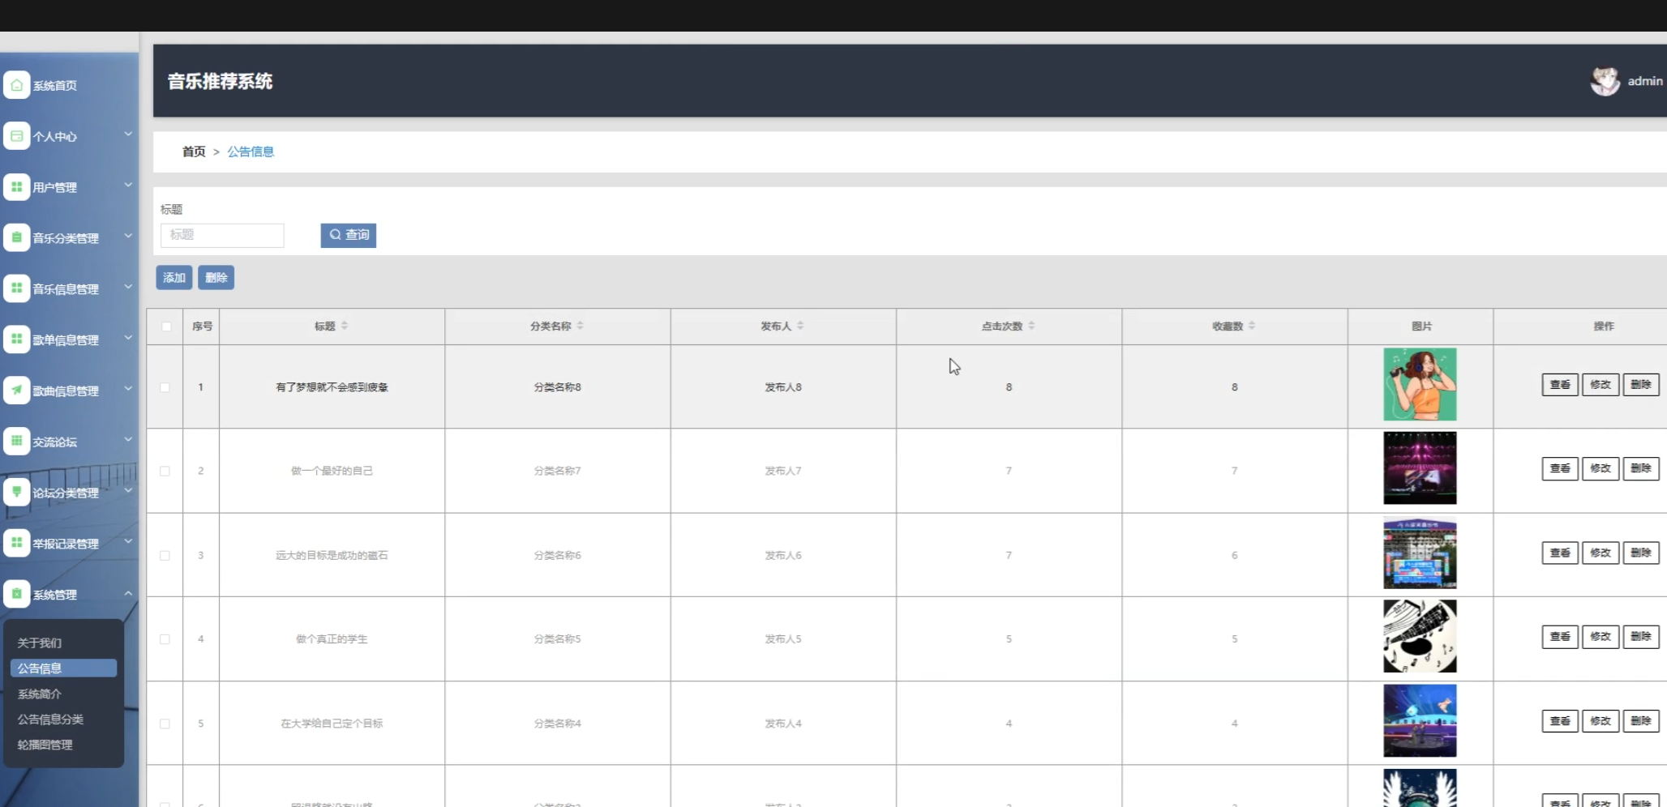1667x807 pixels.
Task: Click the 首页 breadcrumb link
Action: click(194, 152)
